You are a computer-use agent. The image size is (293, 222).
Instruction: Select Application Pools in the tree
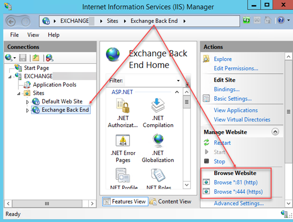(54, 85)
